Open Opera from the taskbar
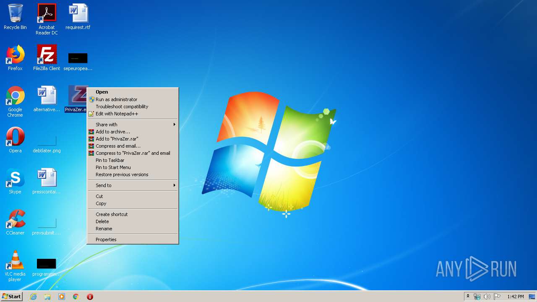Image resolution: width=537 pixels, height=302 pixels. (90, 297)
